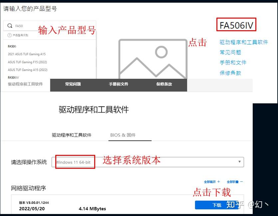Click the date 2022/05/20

coord(32,209)
